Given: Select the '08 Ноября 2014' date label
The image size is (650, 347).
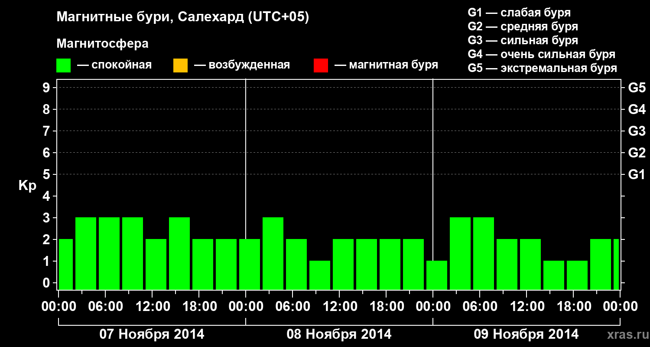Looking at the screenshot, I should [339, 334].
